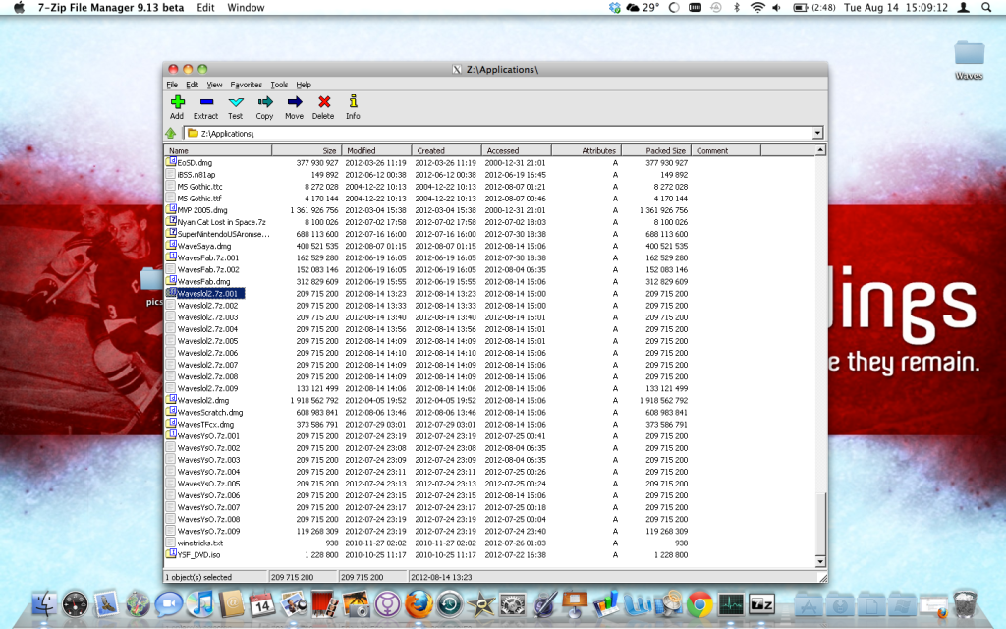Click the Move arrow toolbar icon
Viewport: 1006px width, 629px height.
click(x=295, y=102)
